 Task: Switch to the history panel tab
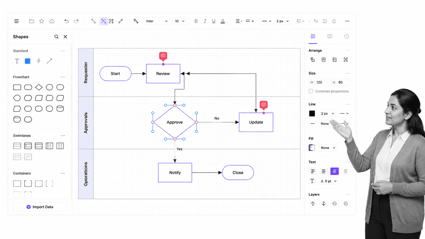(346, 36)
